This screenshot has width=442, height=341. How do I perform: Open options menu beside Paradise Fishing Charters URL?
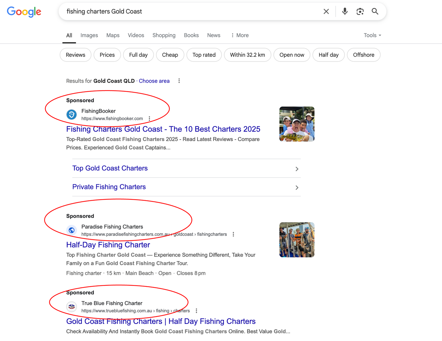click(x=233, y=234)
